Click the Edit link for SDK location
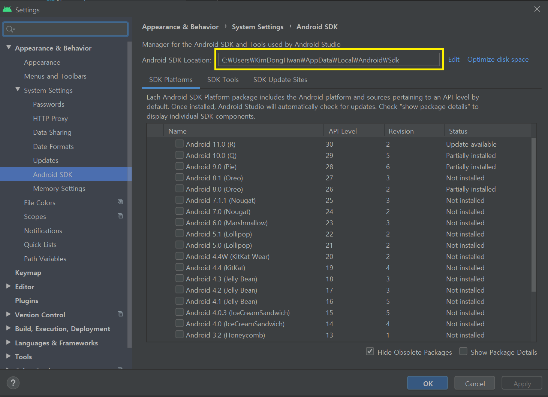Viewport: 548px width, 397px height. click(454, 59)
